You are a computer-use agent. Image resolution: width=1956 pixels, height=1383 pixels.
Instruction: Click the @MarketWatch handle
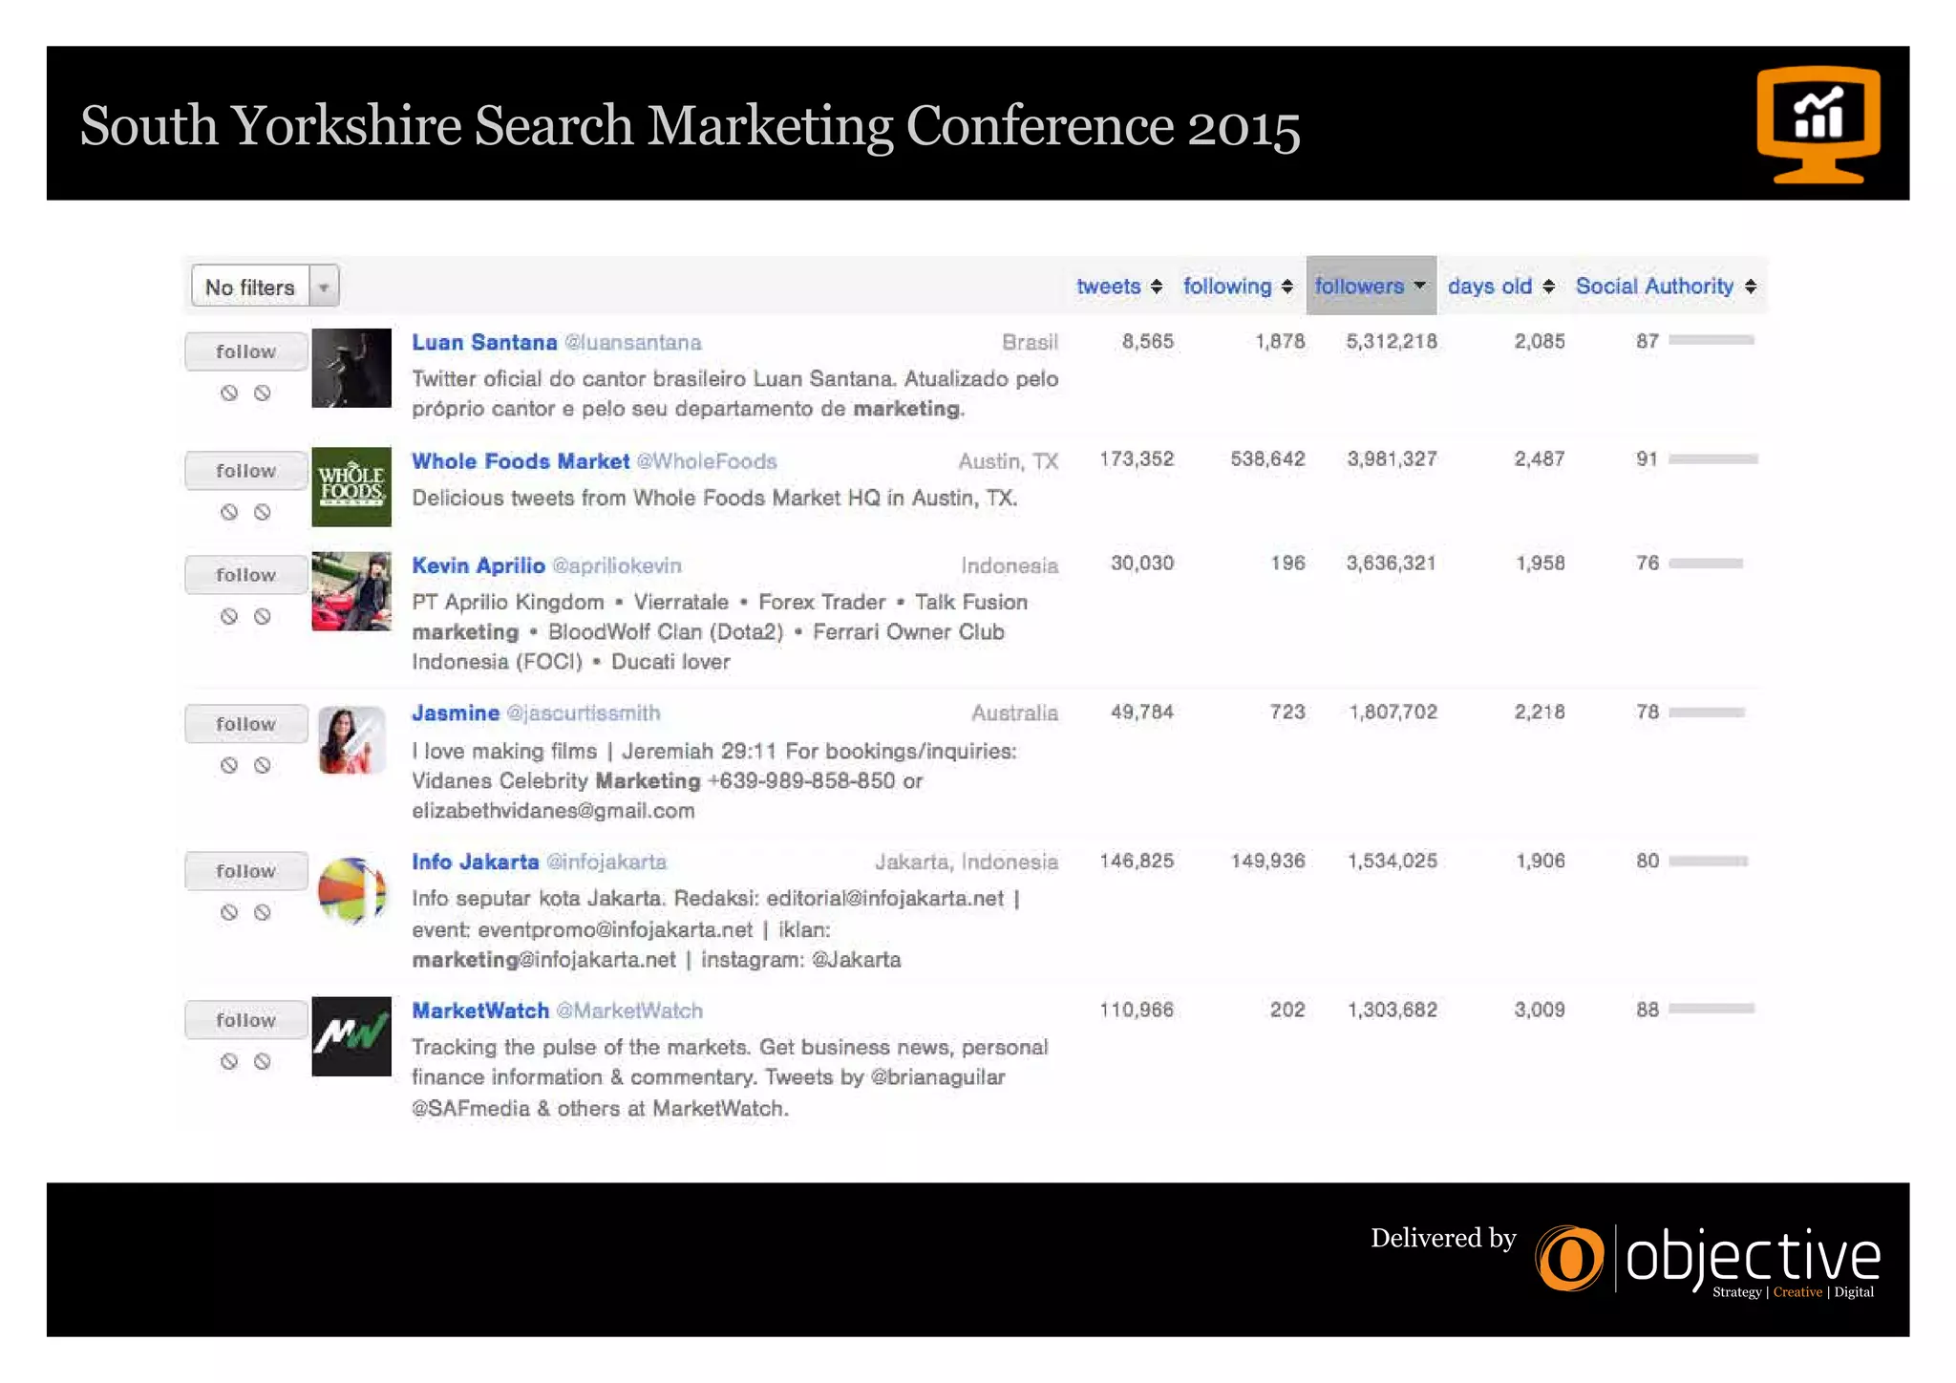(629, 1011)
